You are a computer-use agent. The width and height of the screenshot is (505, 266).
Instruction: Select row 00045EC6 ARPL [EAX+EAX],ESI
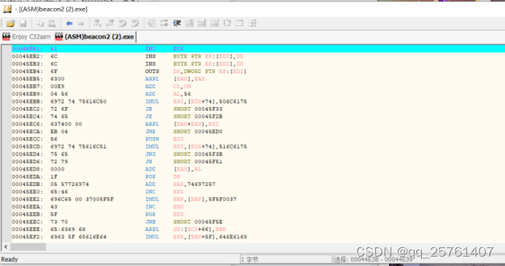(x=258, y=124)
